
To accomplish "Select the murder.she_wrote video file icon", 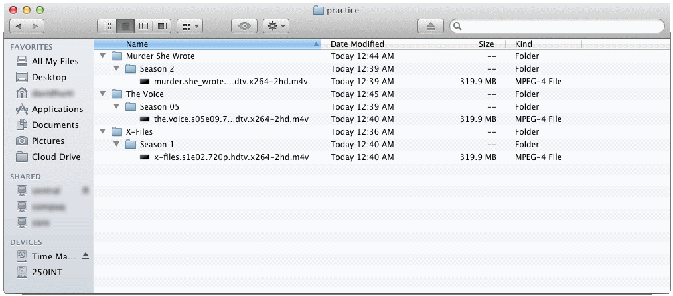I will coord(145,82).
